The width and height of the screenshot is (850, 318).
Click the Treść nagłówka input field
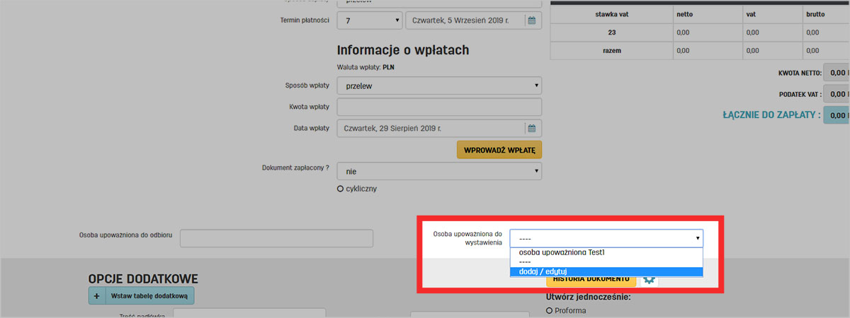point(249,313)
